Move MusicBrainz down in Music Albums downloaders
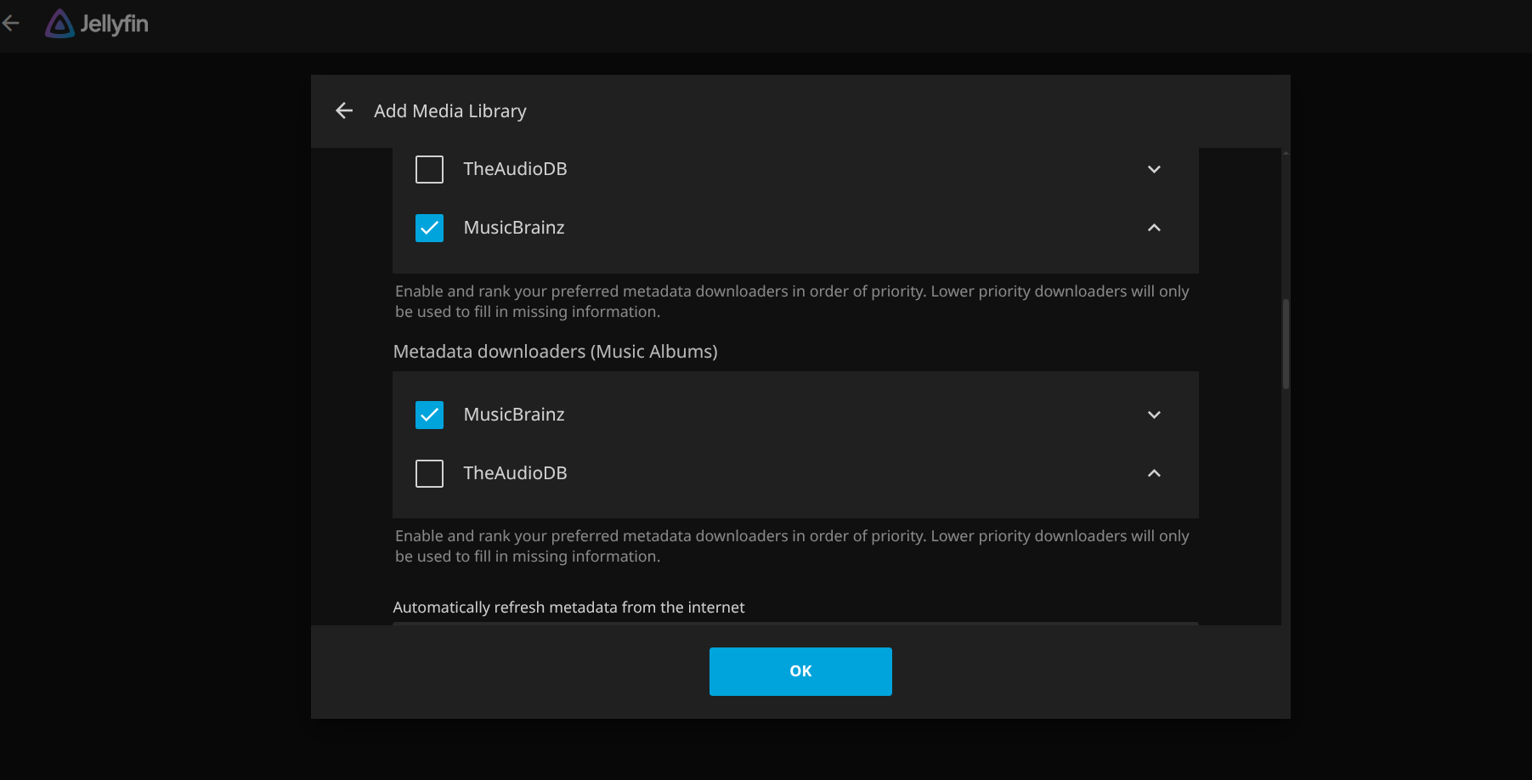This screenshot has height=780, width=1532. pos(1154,415)
